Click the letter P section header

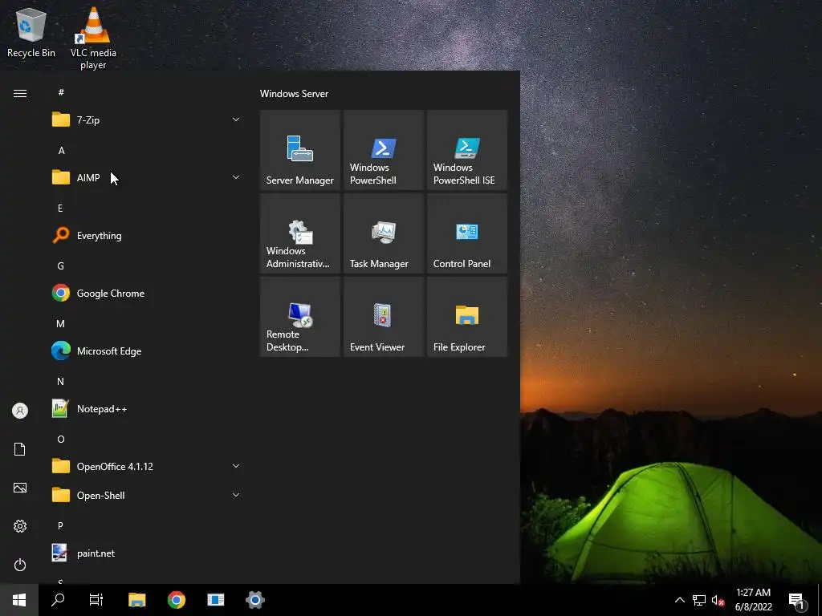click(60, 525)
